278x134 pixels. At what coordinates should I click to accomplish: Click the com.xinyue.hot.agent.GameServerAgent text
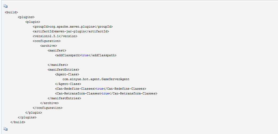pyautogui.click(x=96, y=79)
